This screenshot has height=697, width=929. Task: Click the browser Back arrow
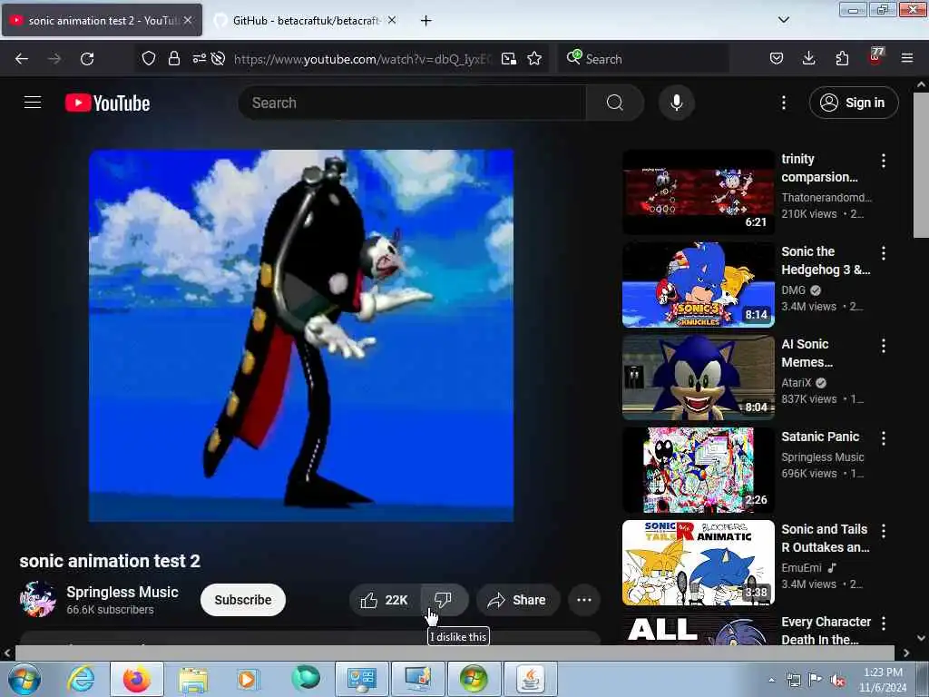(x=22, y=59)
